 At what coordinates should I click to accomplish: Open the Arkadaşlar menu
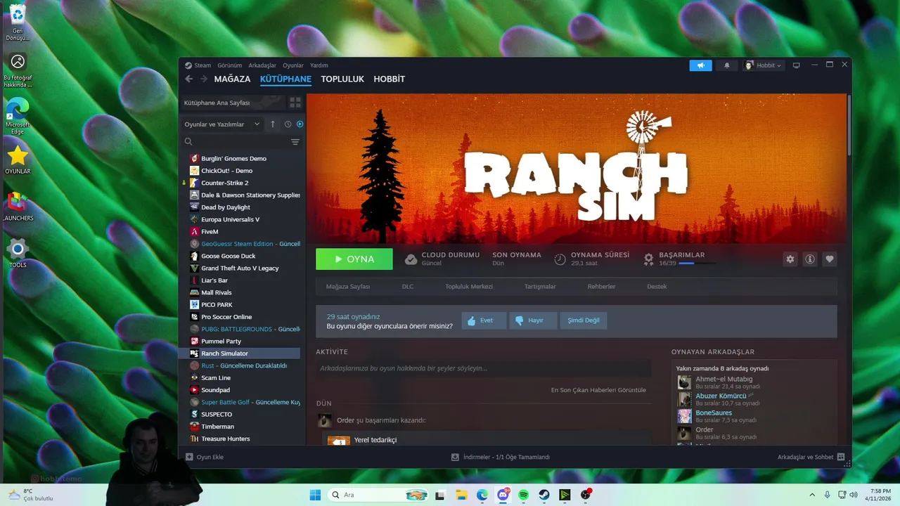coord(262,65)
